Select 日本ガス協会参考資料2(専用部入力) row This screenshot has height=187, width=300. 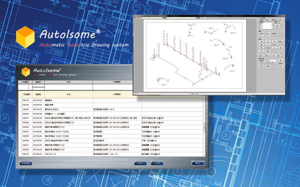pyautogui.click(x=111, y=118)
